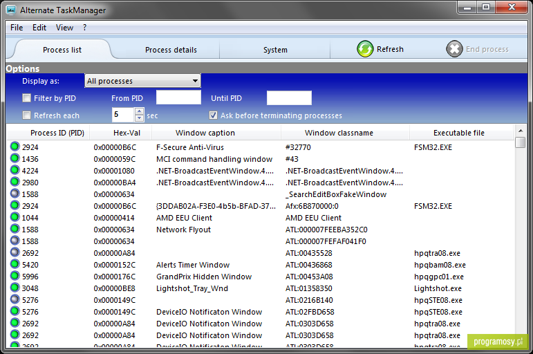
Task: Click green status icon of F-Secure Anti-Virus row
Action: tap(15, 147)
